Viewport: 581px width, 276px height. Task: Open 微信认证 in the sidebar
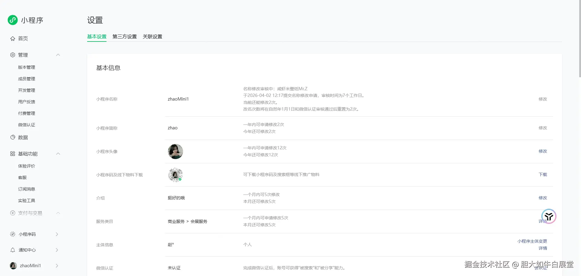27,125
